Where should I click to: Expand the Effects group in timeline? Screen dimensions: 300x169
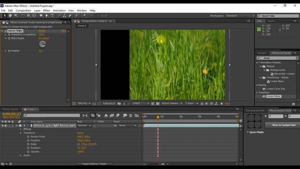pos(21,130)
